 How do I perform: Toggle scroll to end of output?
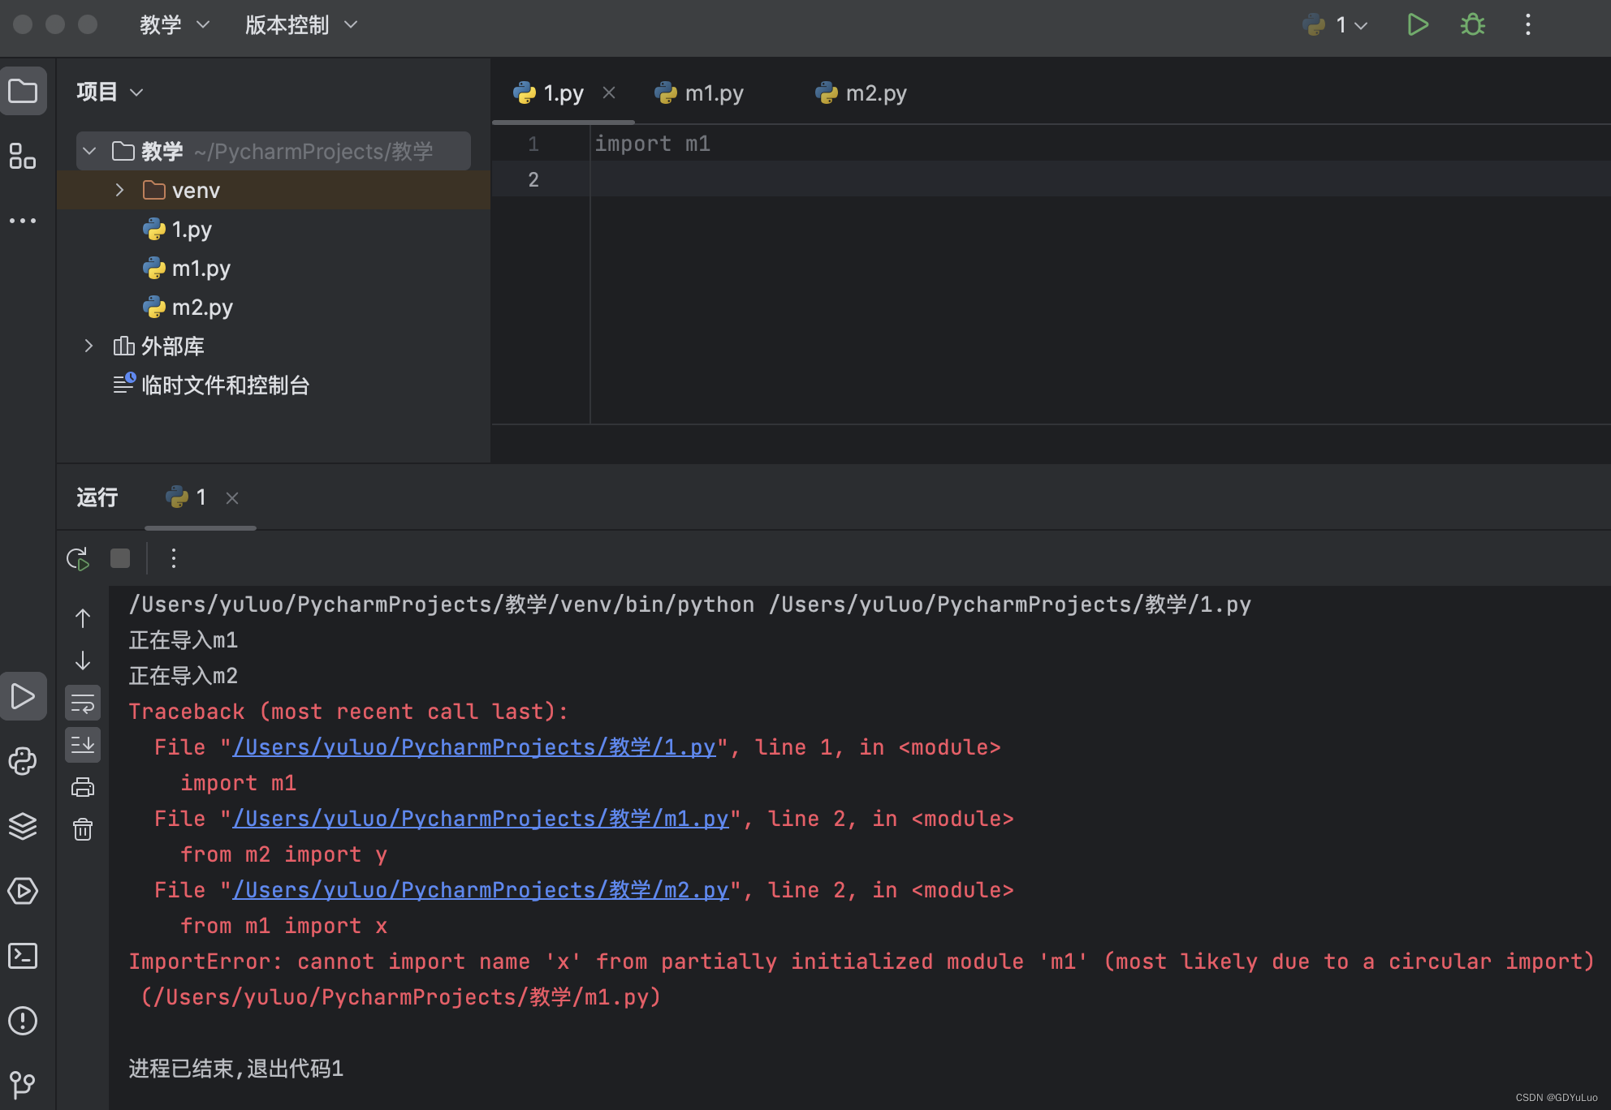[x=83, y=745]
